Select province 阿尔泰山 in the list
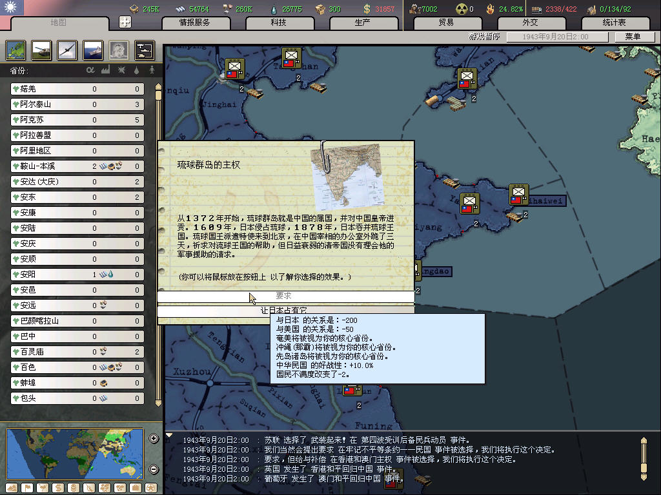 point(77,104)
